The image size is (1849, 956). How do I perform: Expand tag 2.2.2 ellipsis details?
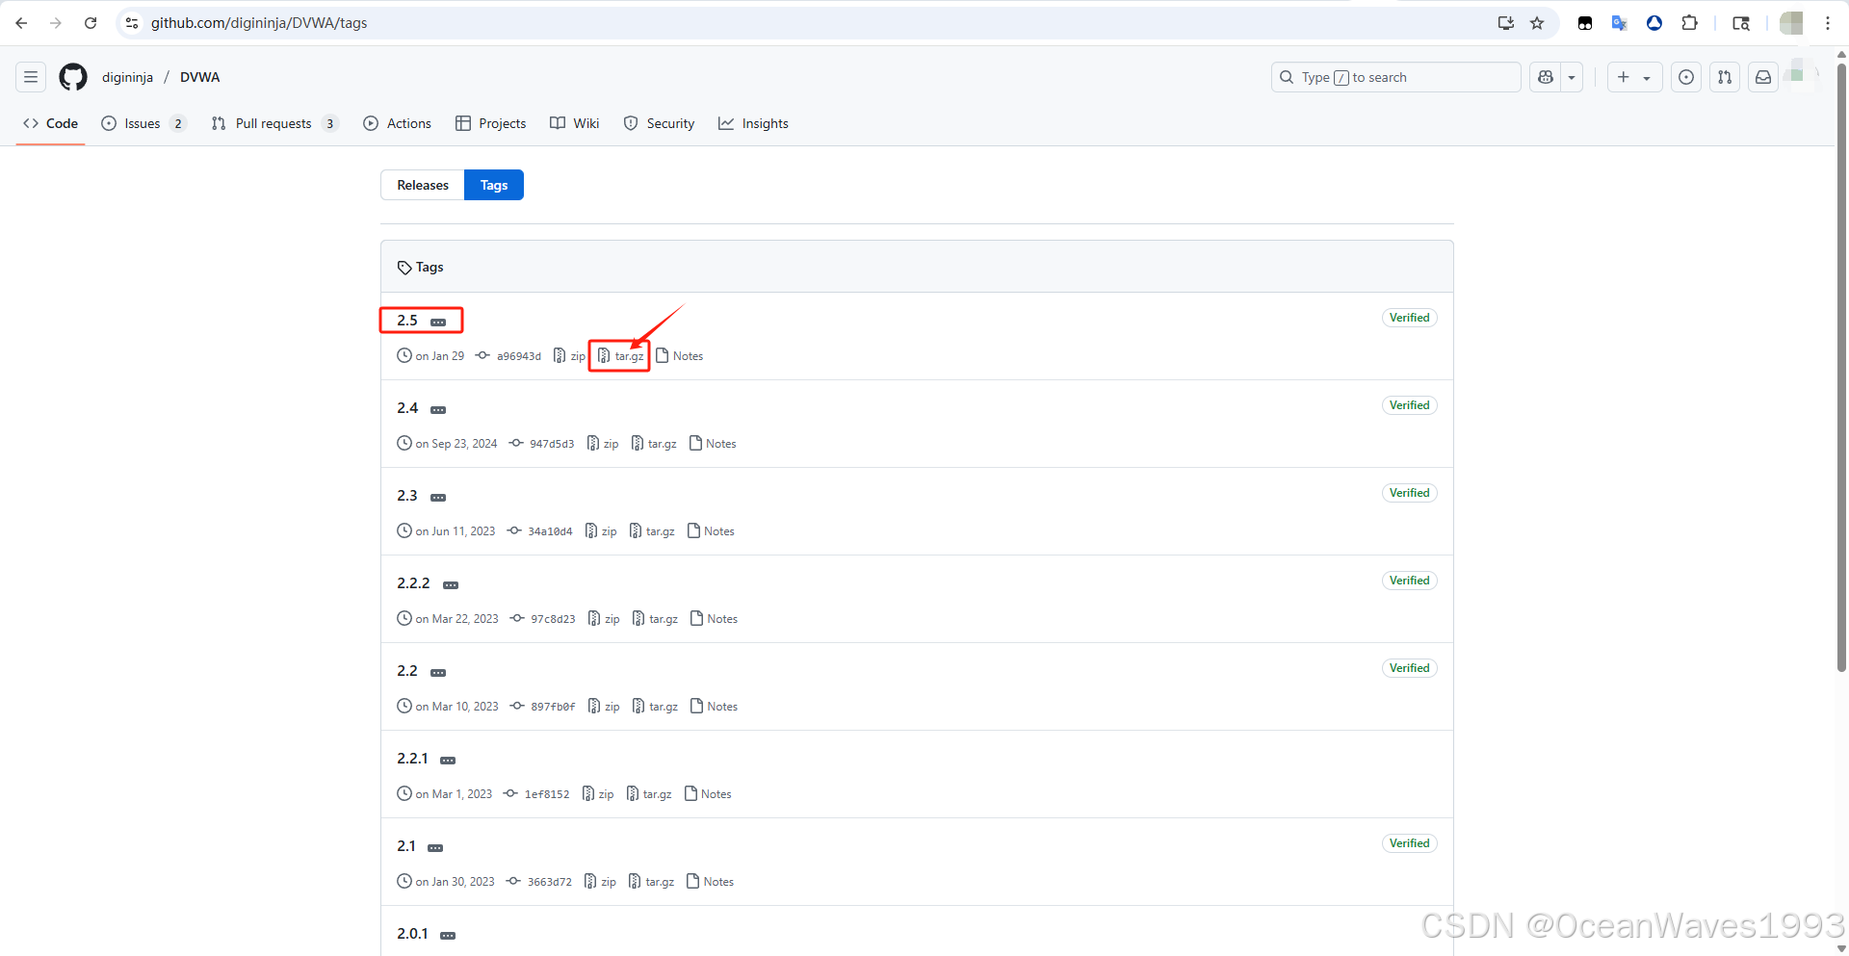(451, 584)
